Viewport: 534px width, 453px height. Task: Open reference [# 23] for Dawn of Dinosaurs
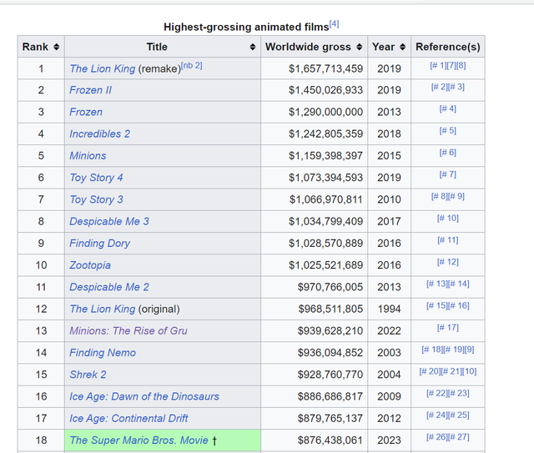tap(458, 393)
